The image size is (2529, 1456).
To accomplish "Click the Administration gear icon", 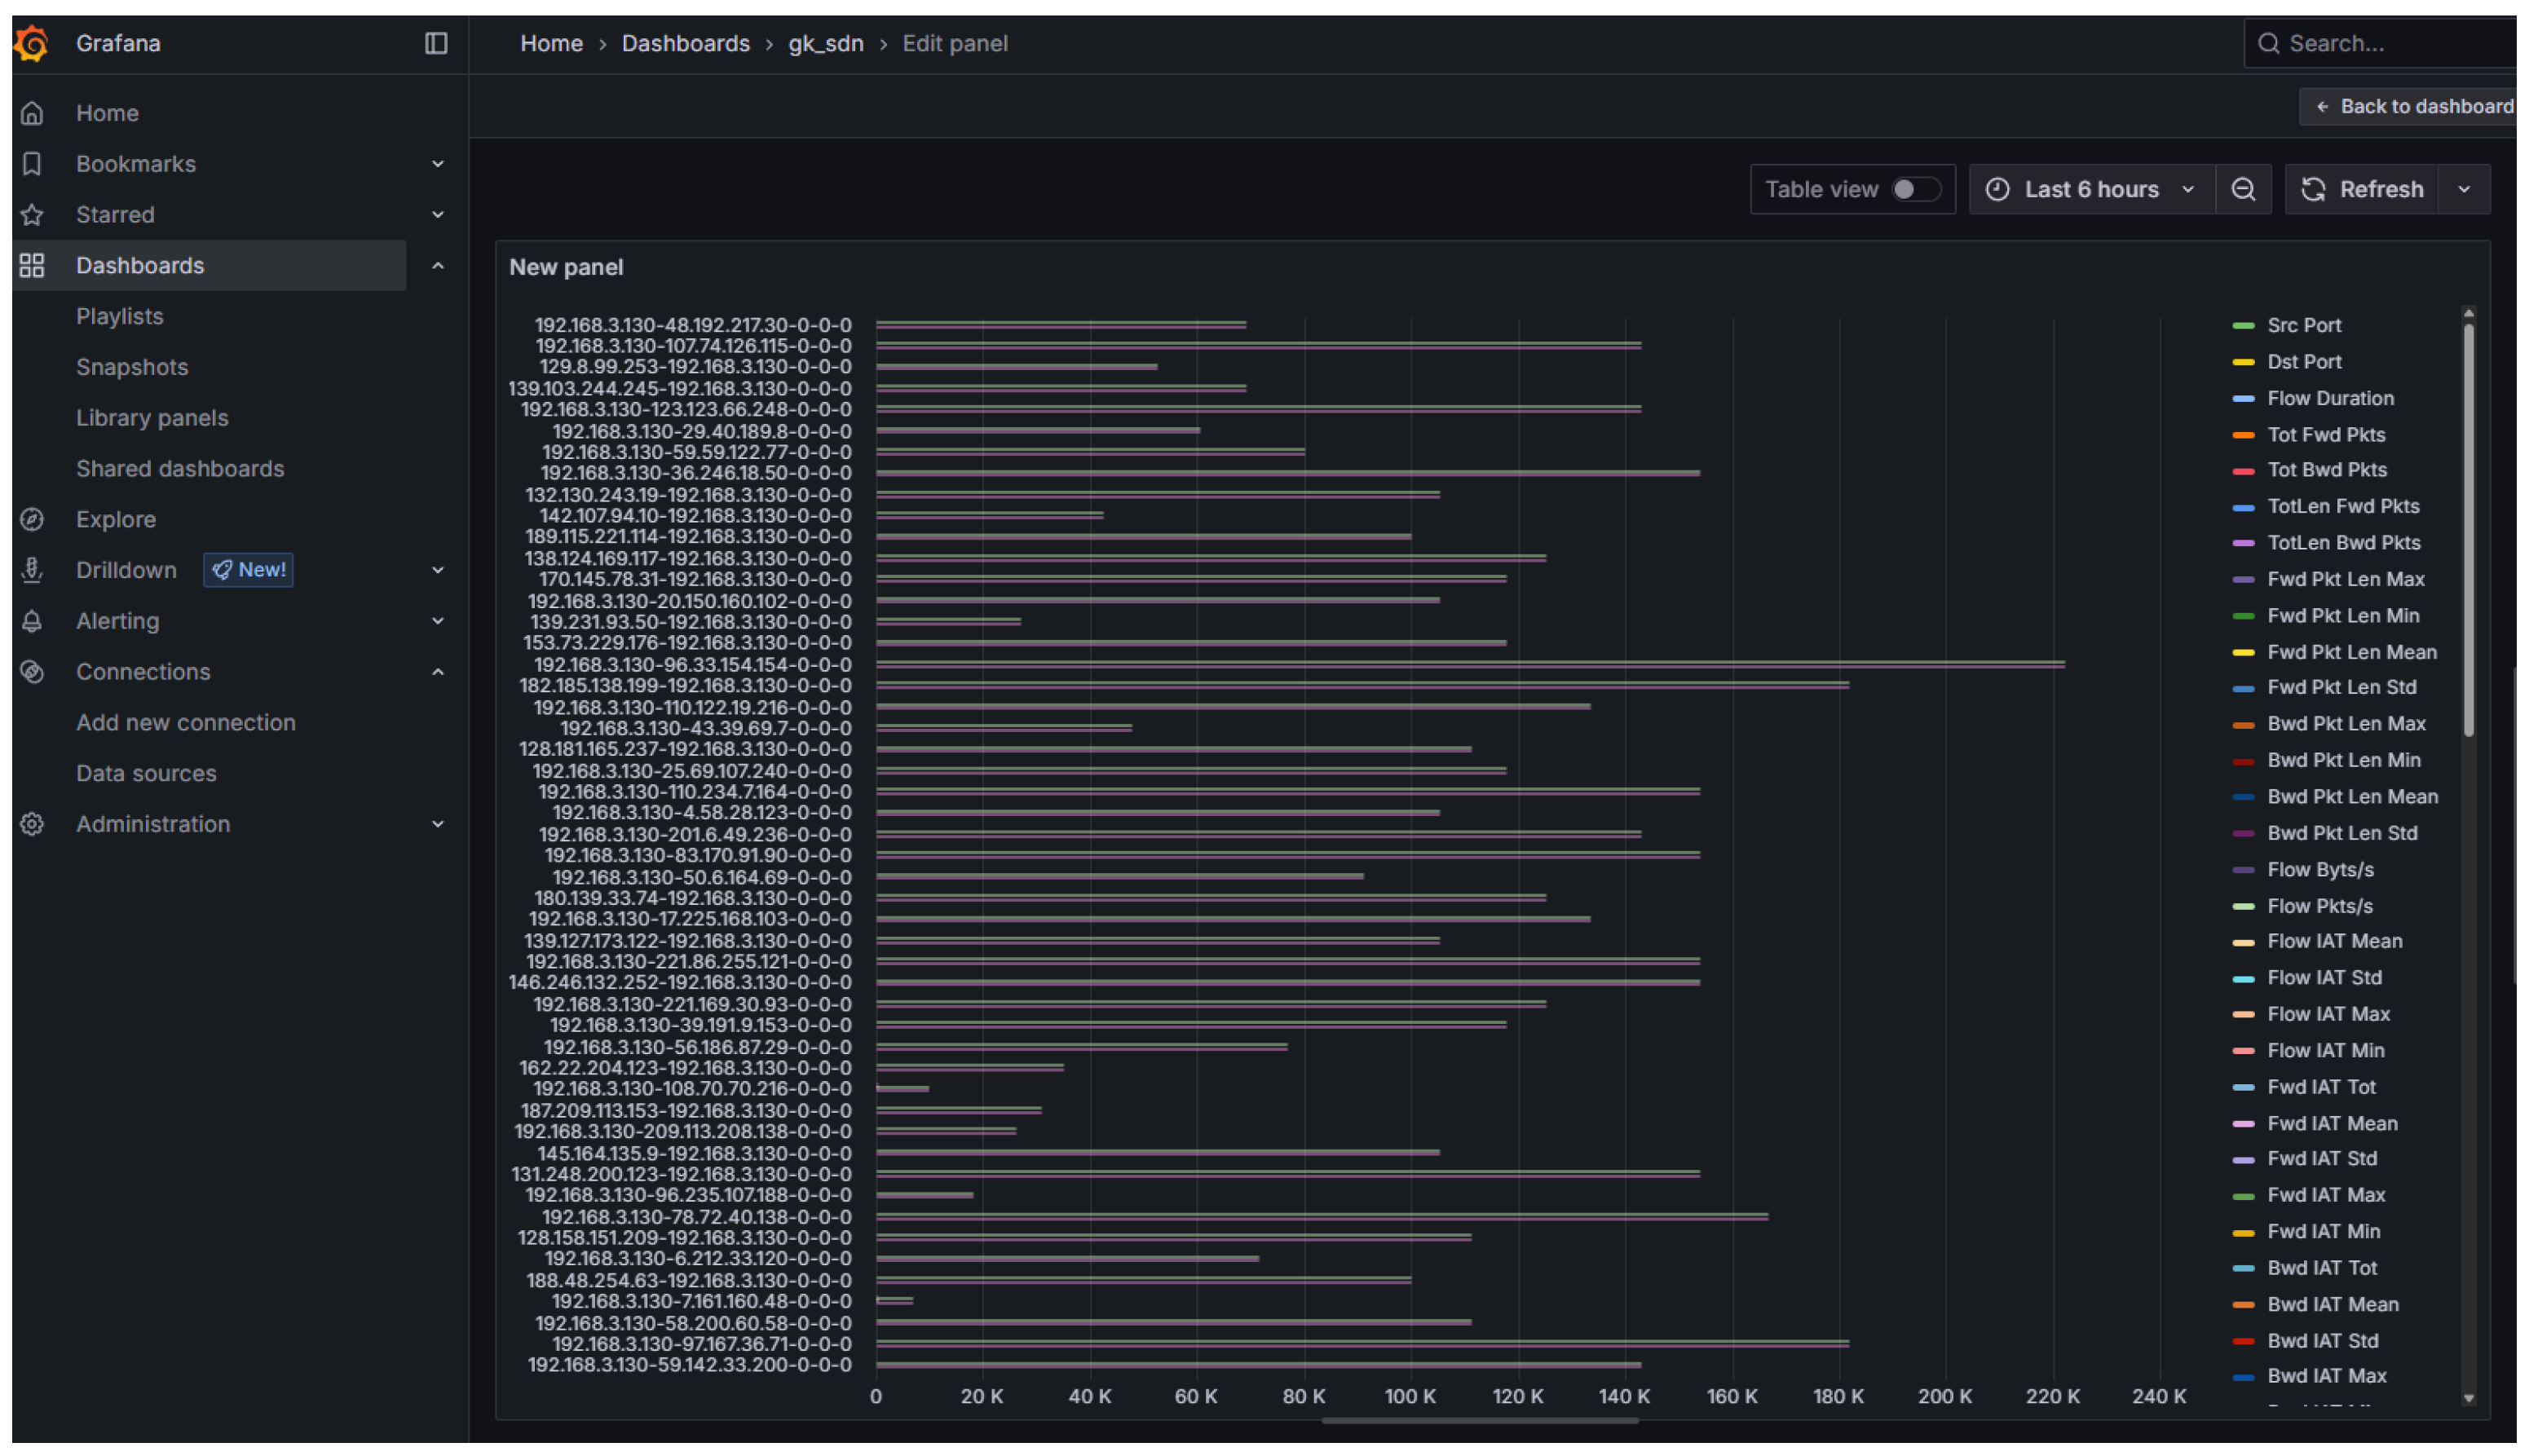I will (32, 824).
